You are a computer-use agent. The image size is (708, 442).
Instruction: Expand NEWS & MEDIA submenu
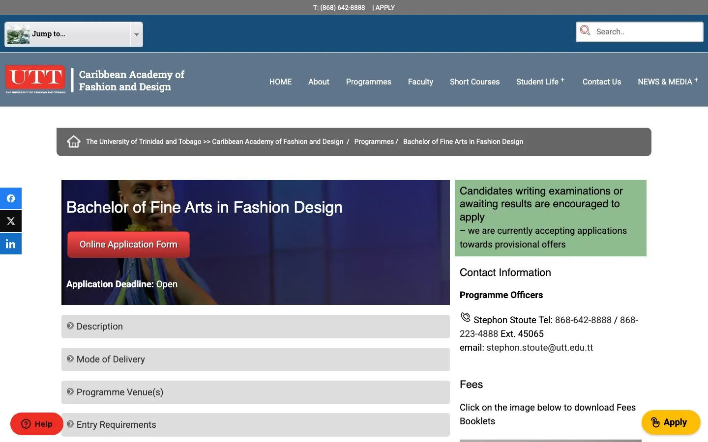[x=668, y=82]
